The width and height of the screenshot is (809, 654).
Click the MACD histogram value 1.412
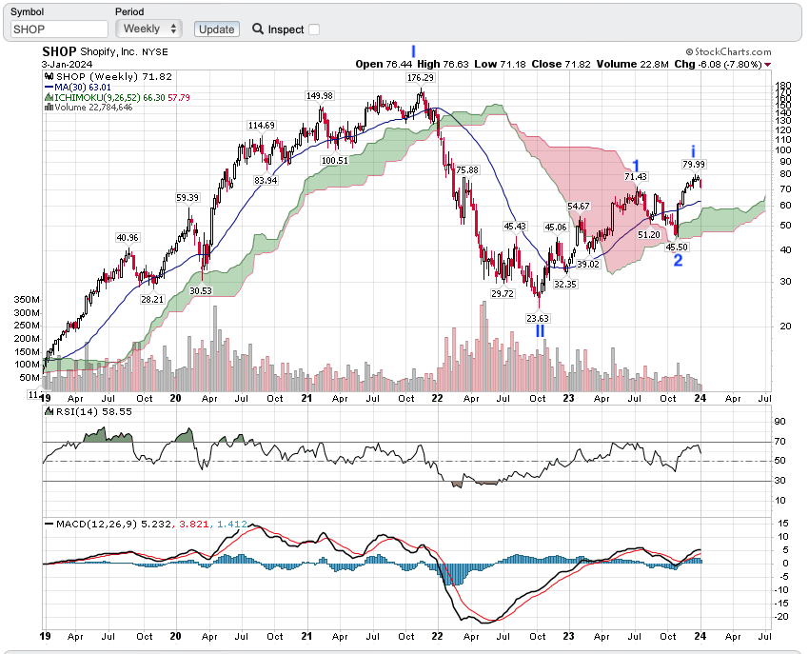click(232, 524)
